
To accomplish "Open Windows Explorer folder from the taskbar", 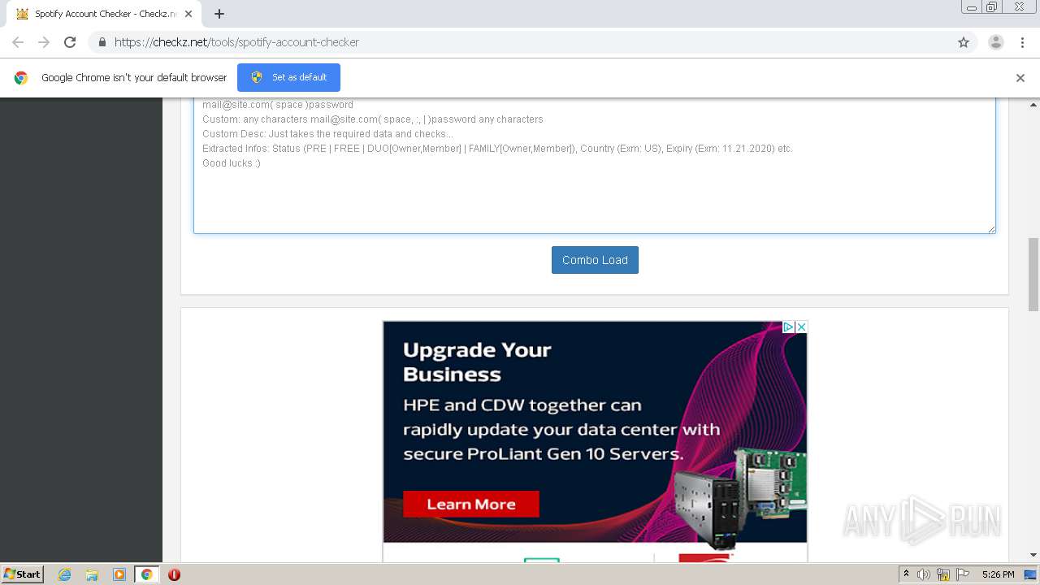I will (92, 574).
